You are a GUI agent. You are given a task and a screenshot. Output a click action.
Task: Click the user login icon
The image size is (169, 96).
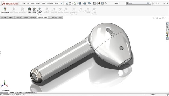(x=153, y=3)
